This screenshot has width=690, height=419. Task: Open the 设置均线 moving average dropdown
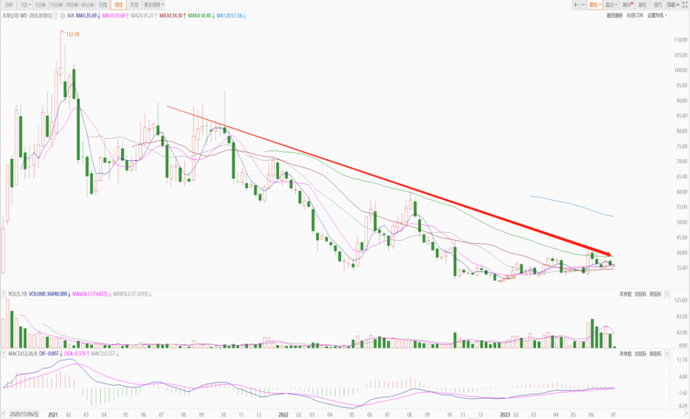point(657,15)
